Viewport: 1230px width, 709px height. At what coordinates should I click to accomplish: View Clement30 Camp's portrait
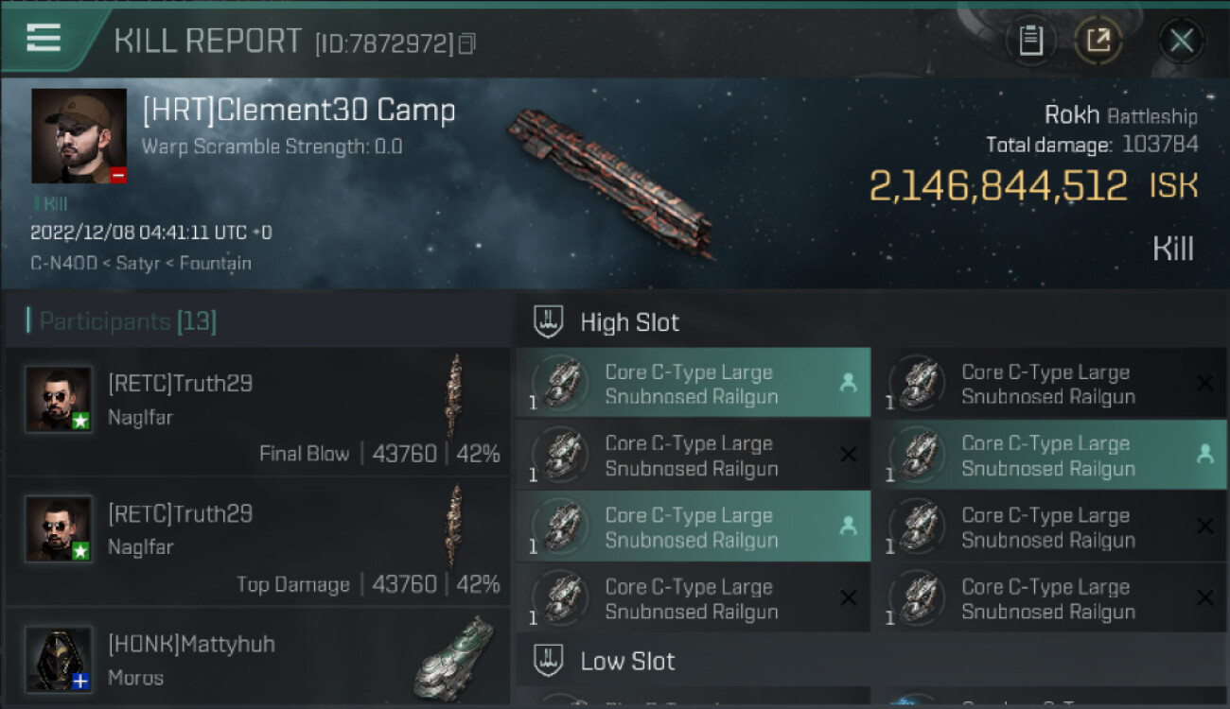79,136
